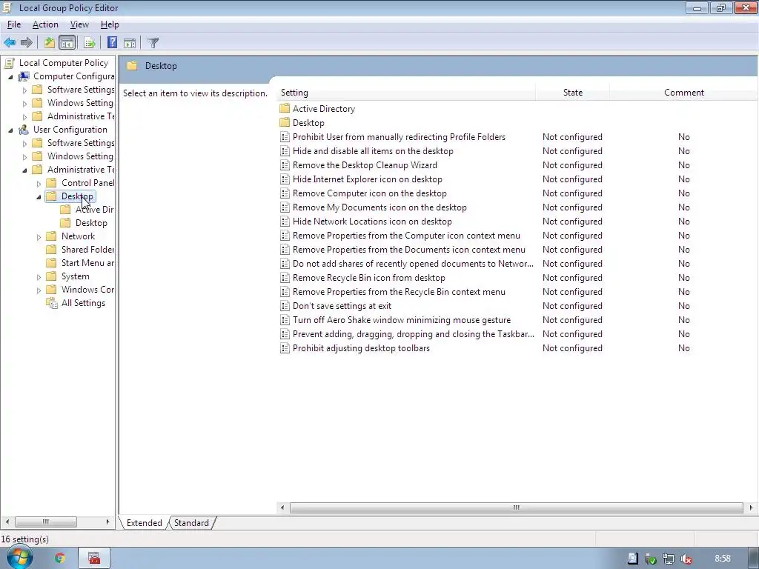Open the File menu
The image size is (759, 569).
coord(14,24)
